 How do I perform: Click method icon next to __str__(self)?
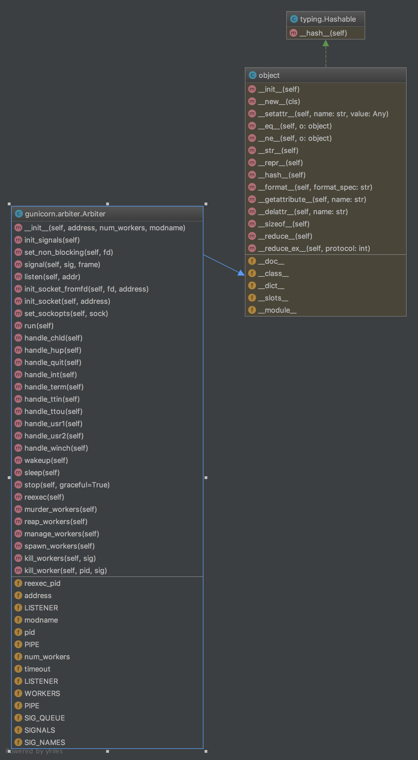pos(252,150)
